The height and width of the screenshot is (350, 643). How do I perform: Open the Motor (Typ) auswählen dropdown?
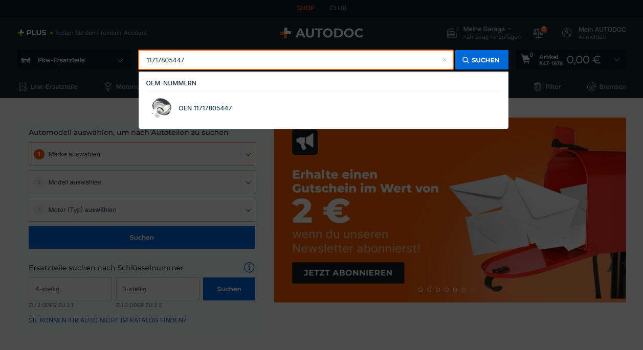(x=142, y=210)
